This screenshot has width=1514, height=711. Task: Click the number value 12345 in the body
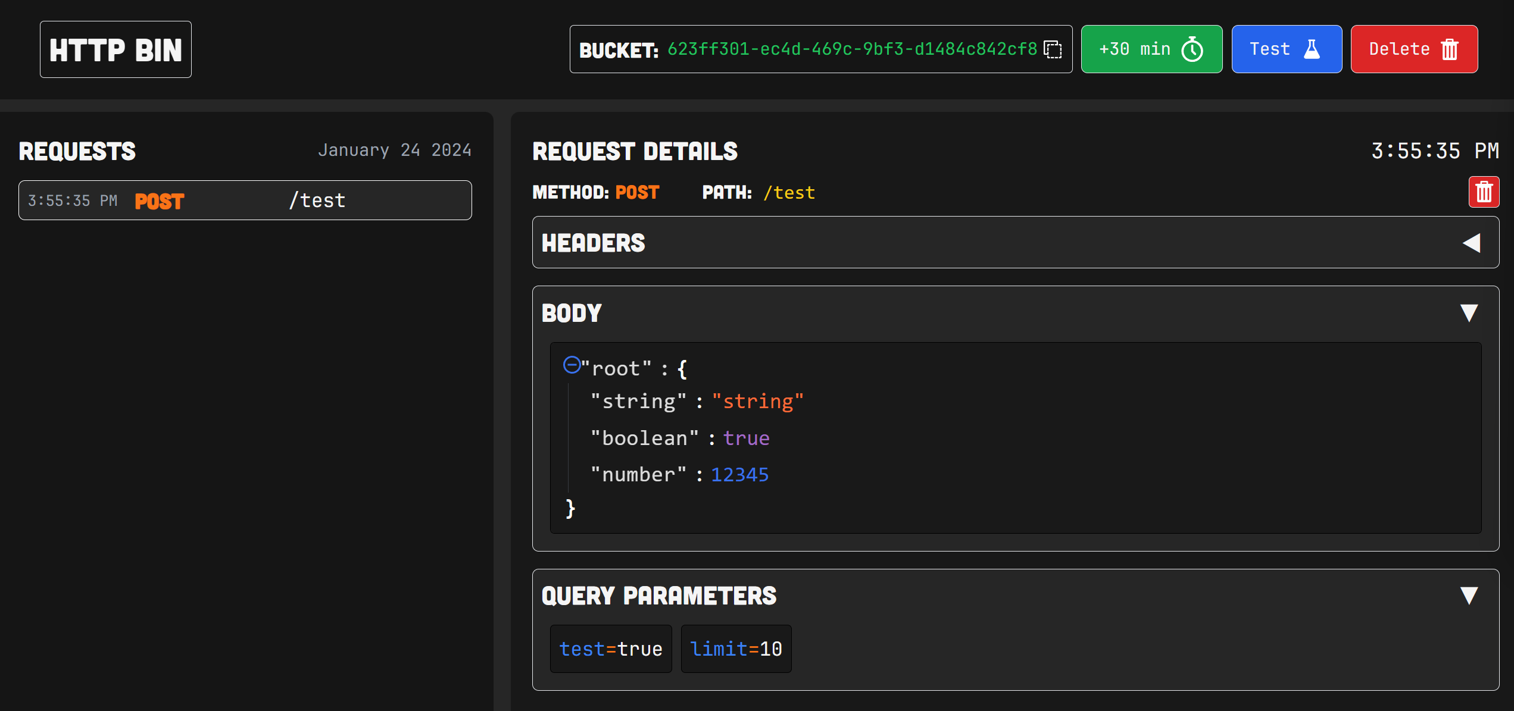click(740, 475)
